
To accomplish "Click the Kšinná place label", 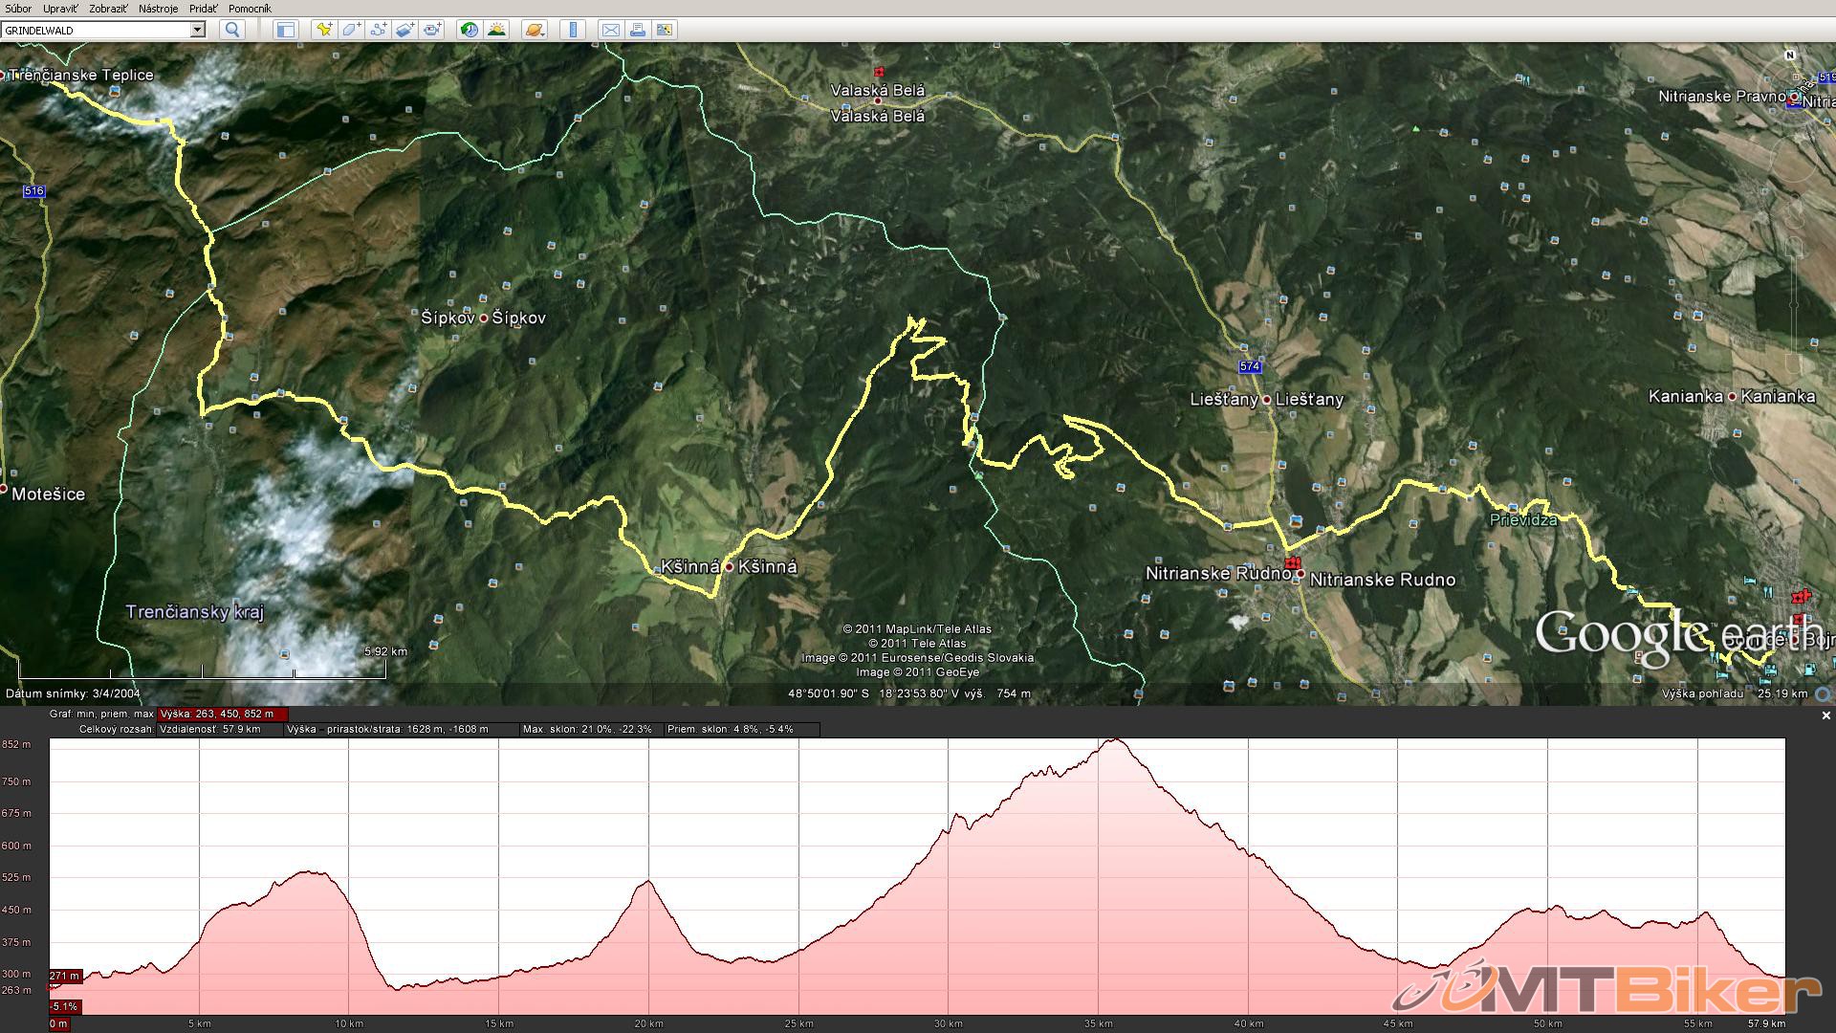I will point(767,566).
